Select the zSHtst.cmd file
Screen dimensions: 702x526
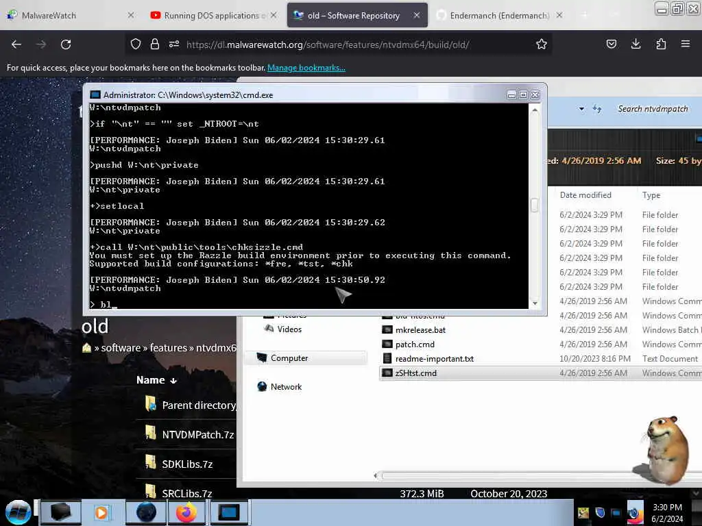[x=540, y=373]
